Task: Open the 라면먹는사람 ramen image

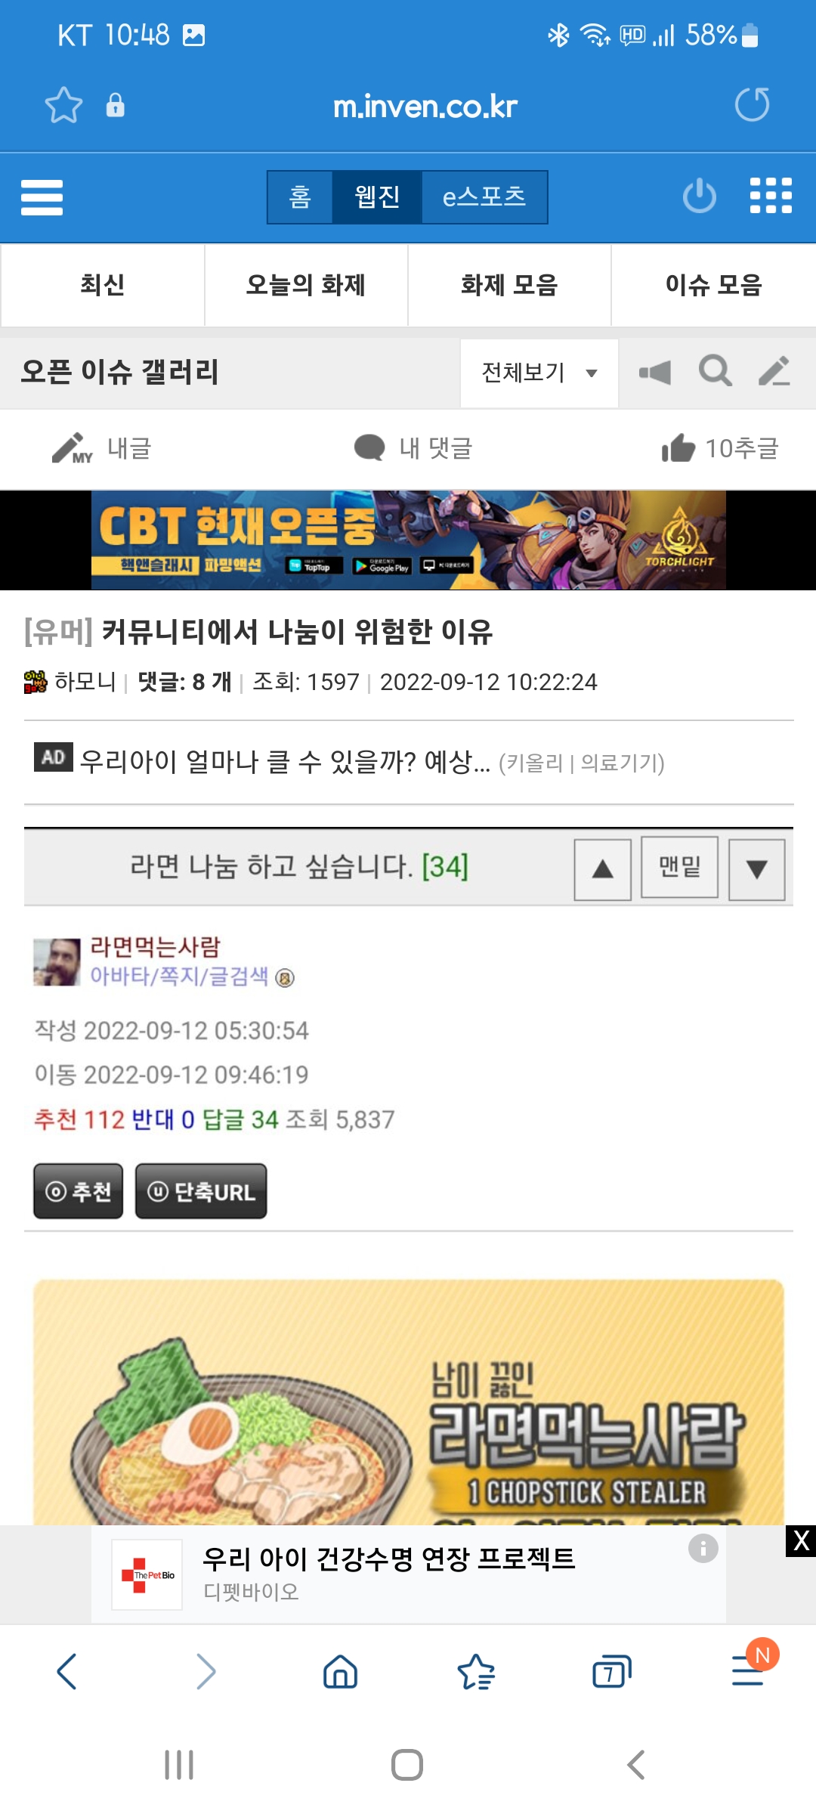Action: point(409,1402)
